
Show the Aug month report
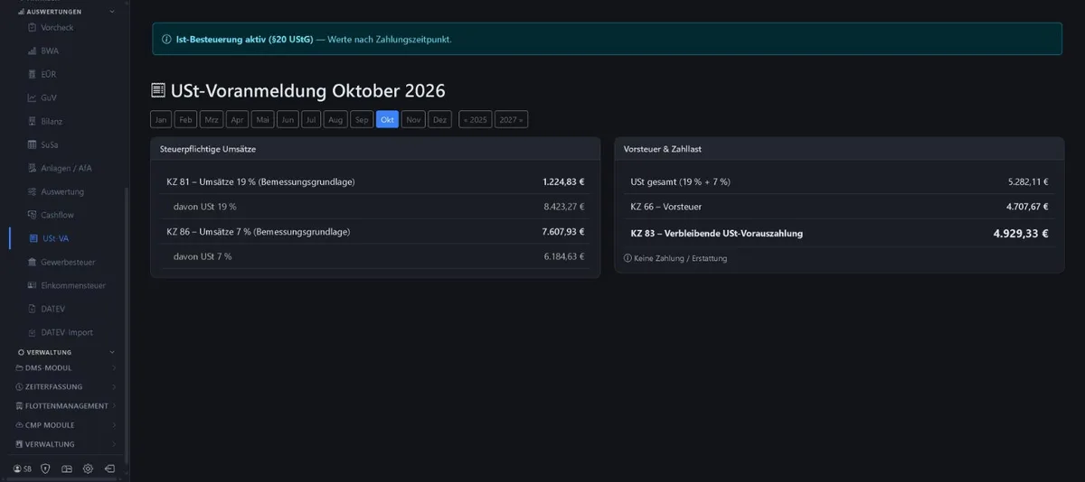[335, 119]
